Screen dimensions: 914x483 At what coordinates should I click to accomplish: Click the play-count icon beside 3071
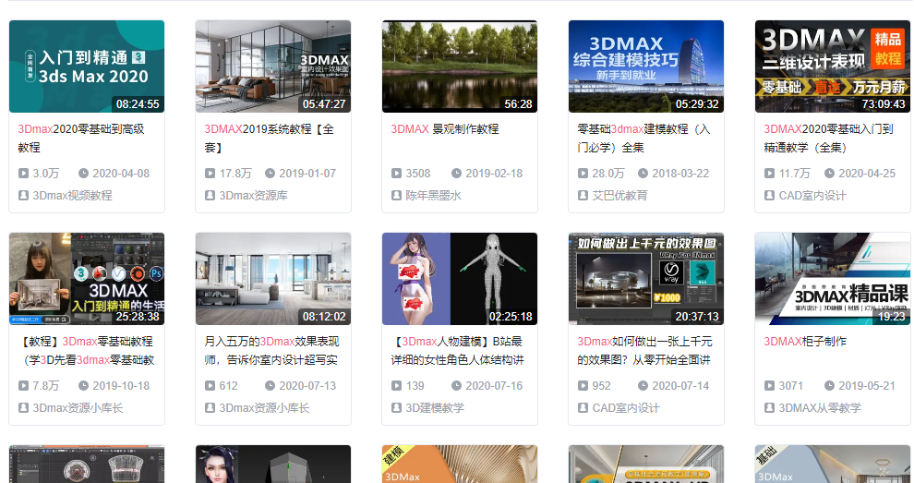point(769,386)
